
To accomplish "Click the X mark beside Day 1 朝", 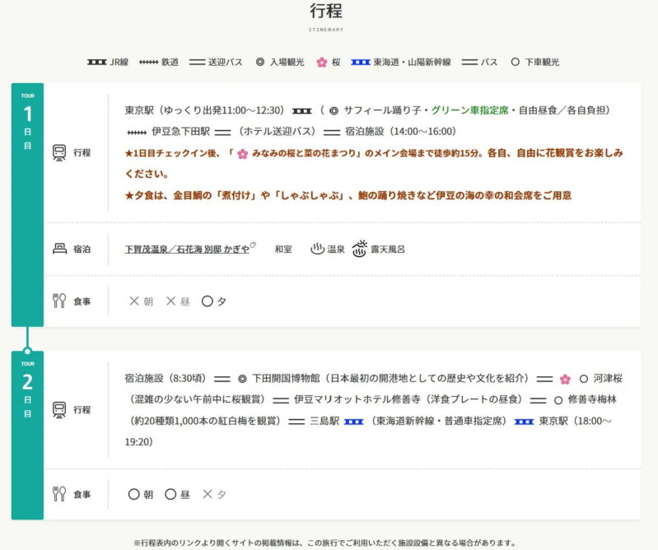I will point(134,301).
